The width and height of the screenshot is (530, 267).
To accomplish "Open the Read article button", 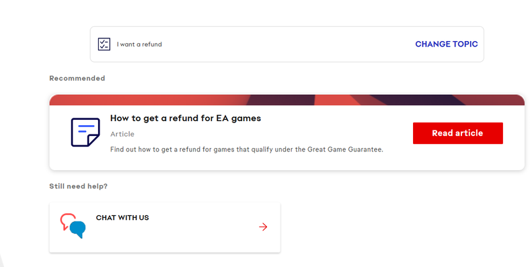I will [457, 133].
